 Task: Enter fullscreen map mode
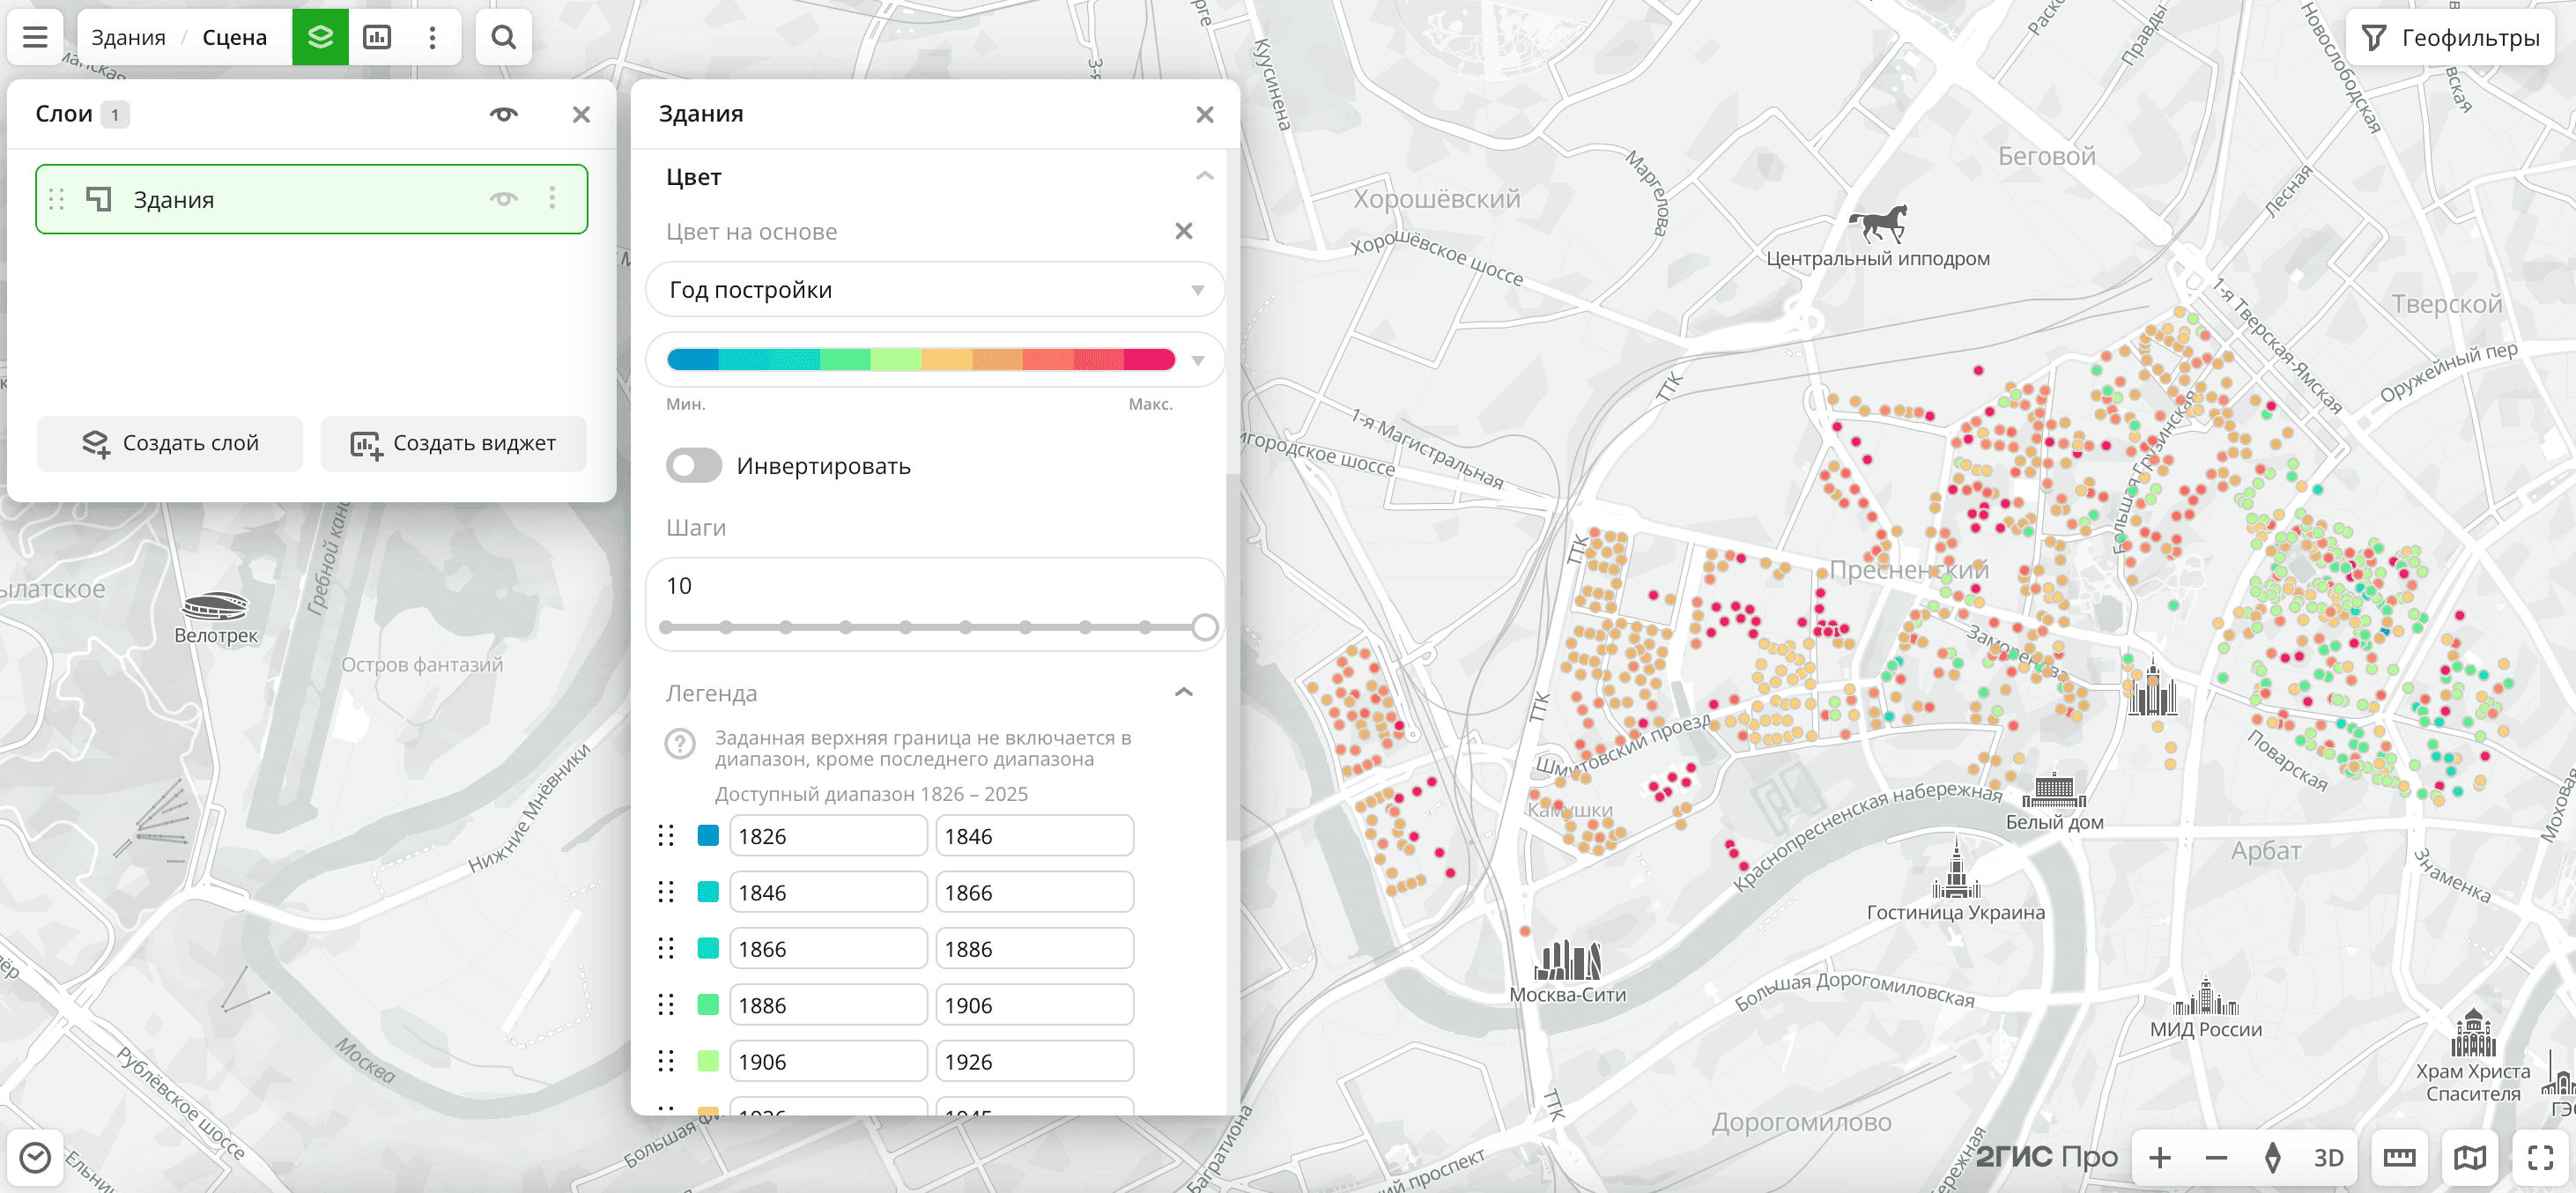pos(2540,1157)
